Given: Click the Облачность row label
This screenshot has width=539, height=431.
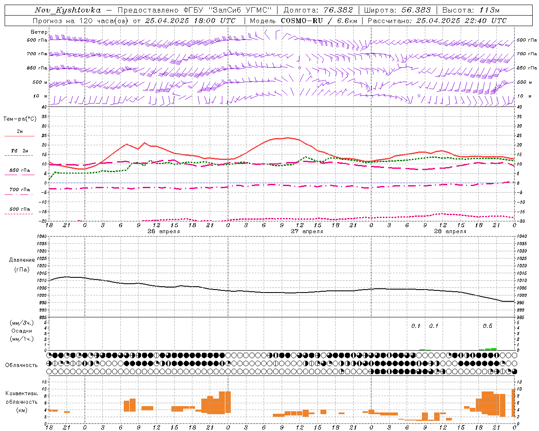Looking at the screenshot, I should click(x=21, y=365).
